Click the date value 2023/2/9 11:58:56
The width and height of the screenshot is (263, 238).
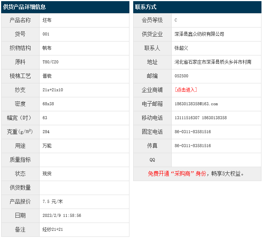[62, 215]
